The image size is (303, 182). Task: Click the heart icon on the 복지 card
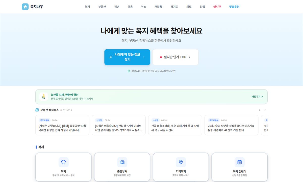(63, 162)
